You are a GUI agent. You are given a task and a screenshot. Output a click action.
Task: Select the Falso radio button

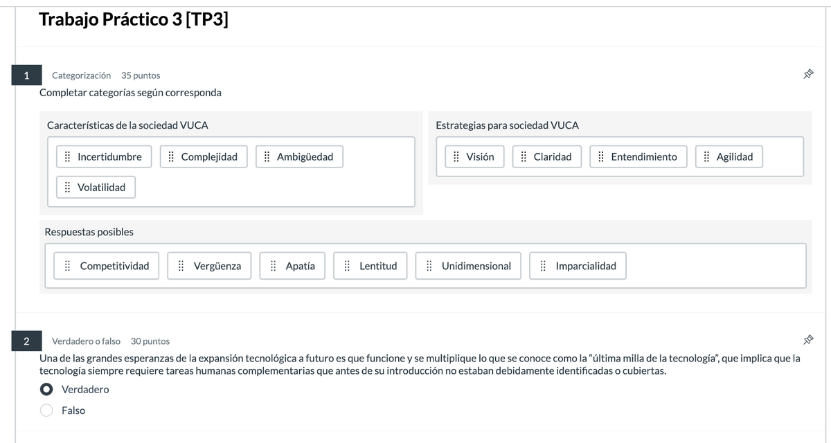click(46, 410)
